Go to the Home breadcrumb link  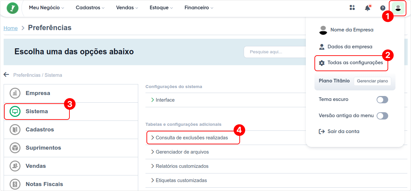click(x=11, y=28)
